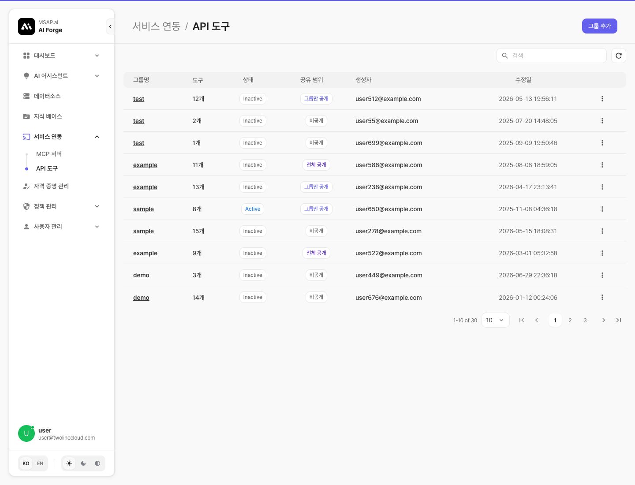The width and height of the screenshot is (635, 485).
Task: Open more options for user449@example.com row
Action: [602, 275]
